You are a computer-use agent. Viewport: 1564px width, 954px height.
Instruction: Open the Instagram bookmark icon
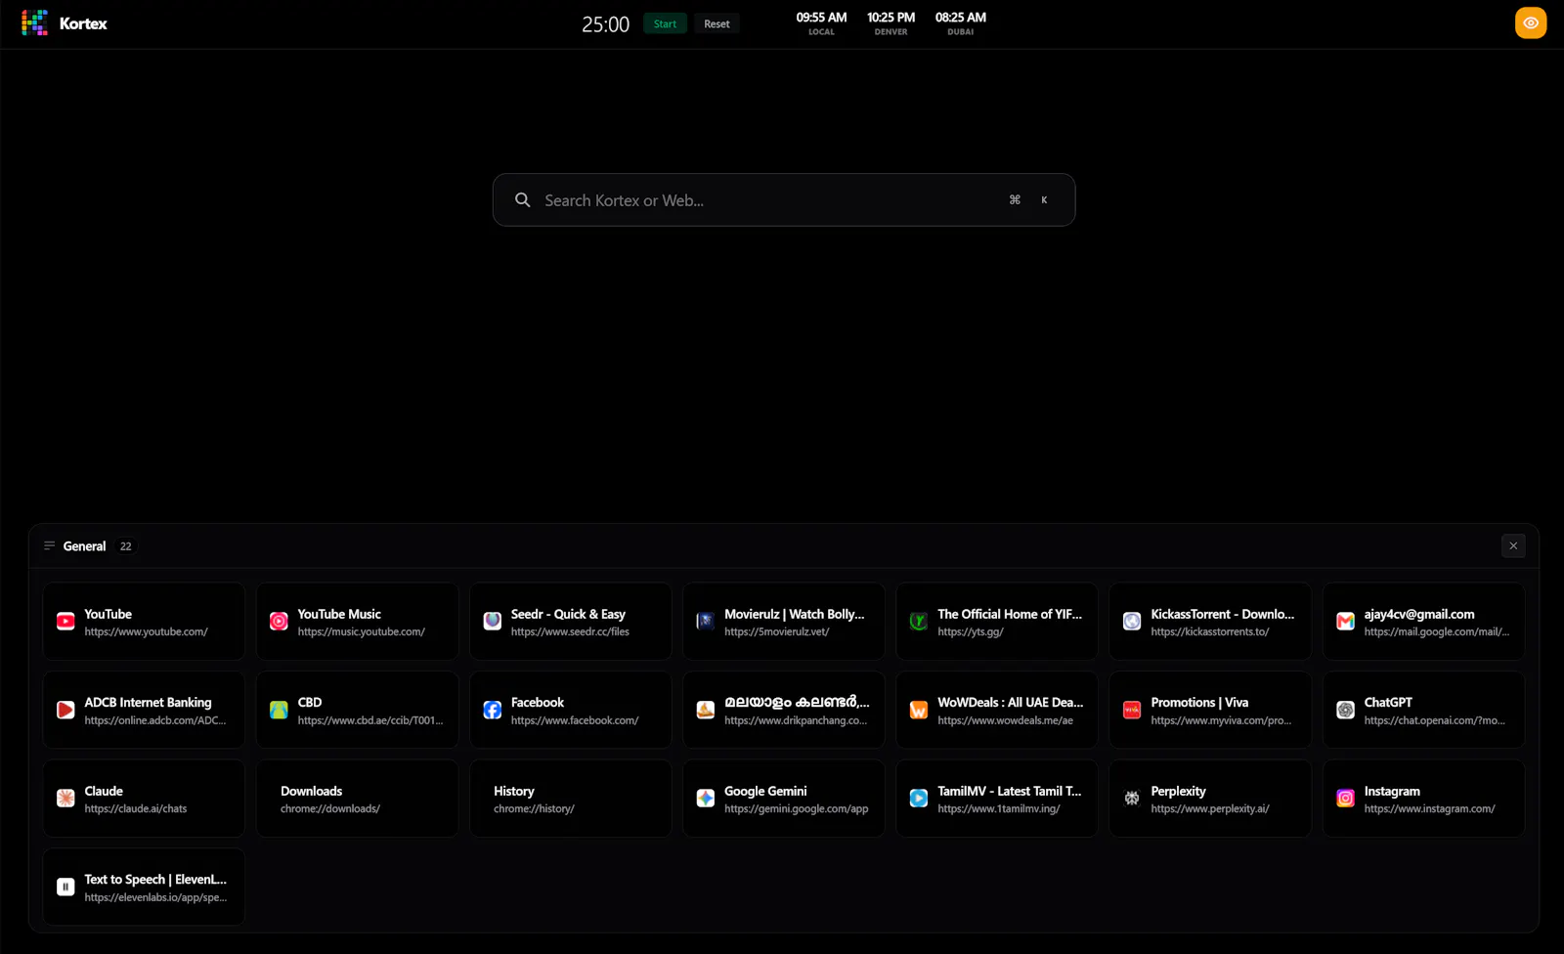coord(1346,799)
